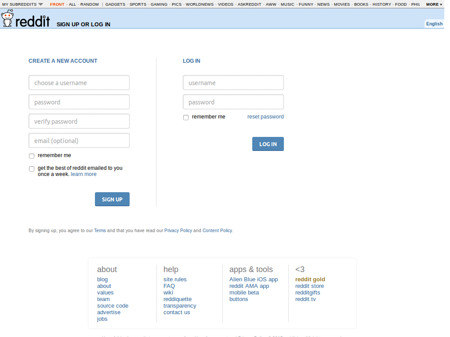This screenshot has height=337, width=450.
Task: Open the reddit.tv link
Action: pyautogui.click(x=306, y=299)
